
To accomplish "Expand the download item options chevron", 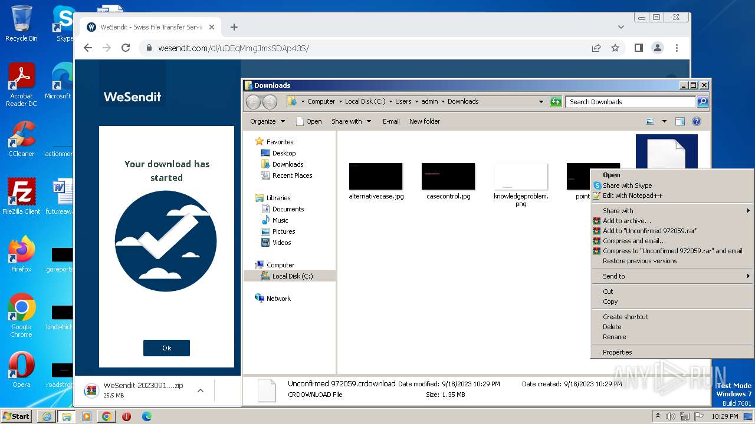I will [201, 390].
